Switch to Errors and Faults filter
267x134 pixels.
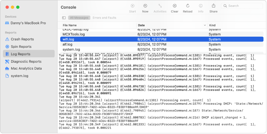point(104,18)
